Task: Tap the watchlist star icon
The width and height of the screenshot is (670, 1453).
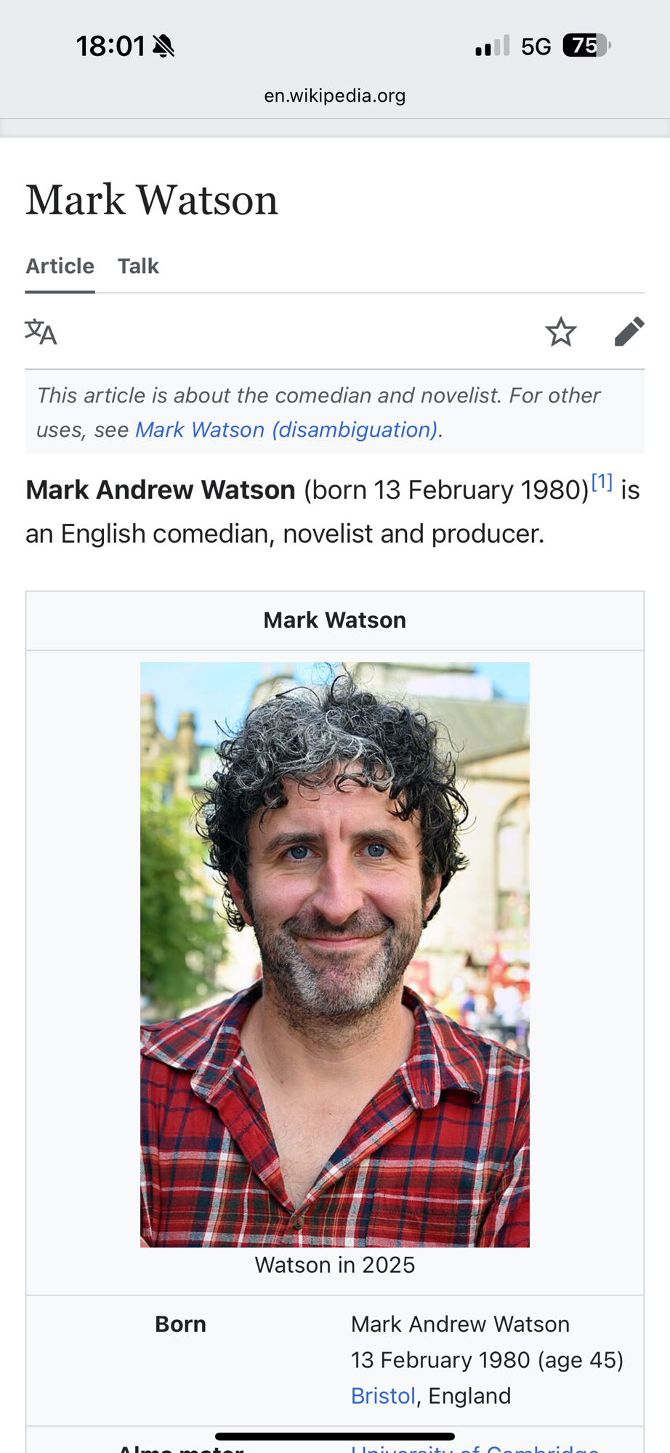Action: point(561,332)
